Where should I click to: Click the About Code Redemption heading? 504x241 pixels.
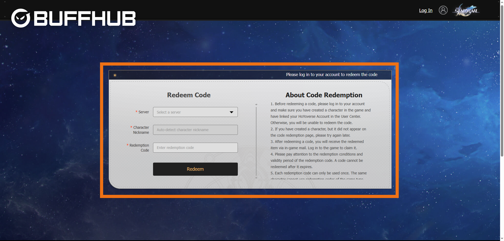[324, 95]
